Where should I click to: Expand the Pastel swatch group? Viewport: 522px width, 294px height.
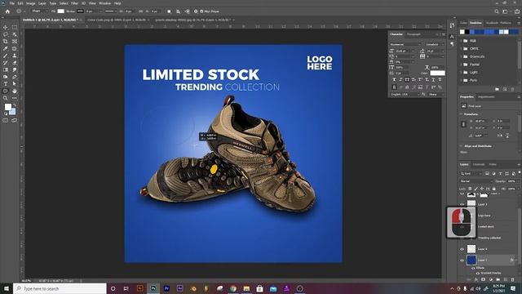(x=462, y=65)
